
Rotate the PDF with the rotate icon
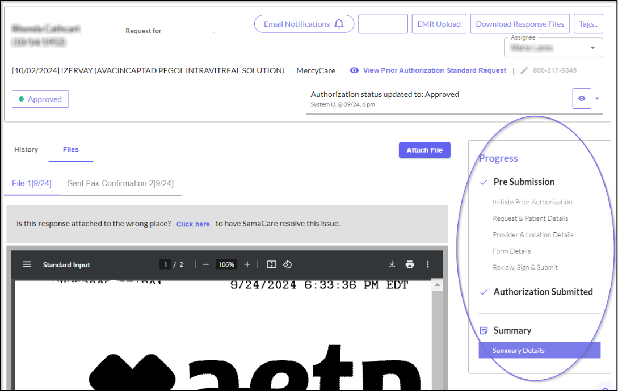pos(287,264)
